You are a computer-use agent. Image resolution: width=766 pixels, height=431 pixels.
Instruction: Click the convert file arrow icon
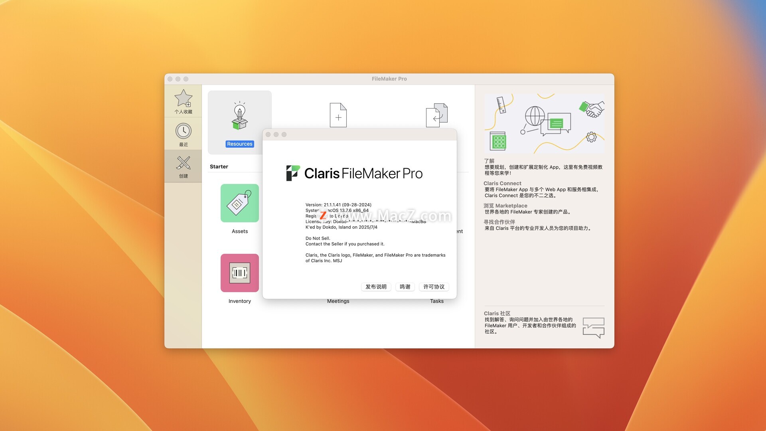436,115
